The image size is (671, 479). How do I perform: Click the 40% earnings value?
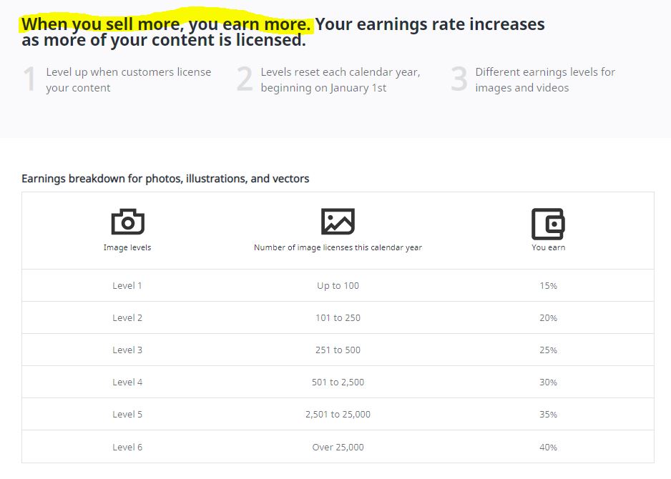[x=548, y=448]
